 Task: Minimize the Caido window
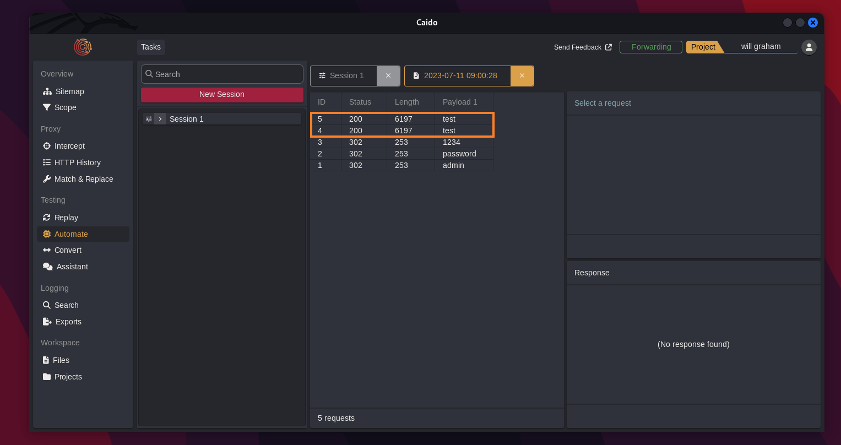[x=788, y=23]
